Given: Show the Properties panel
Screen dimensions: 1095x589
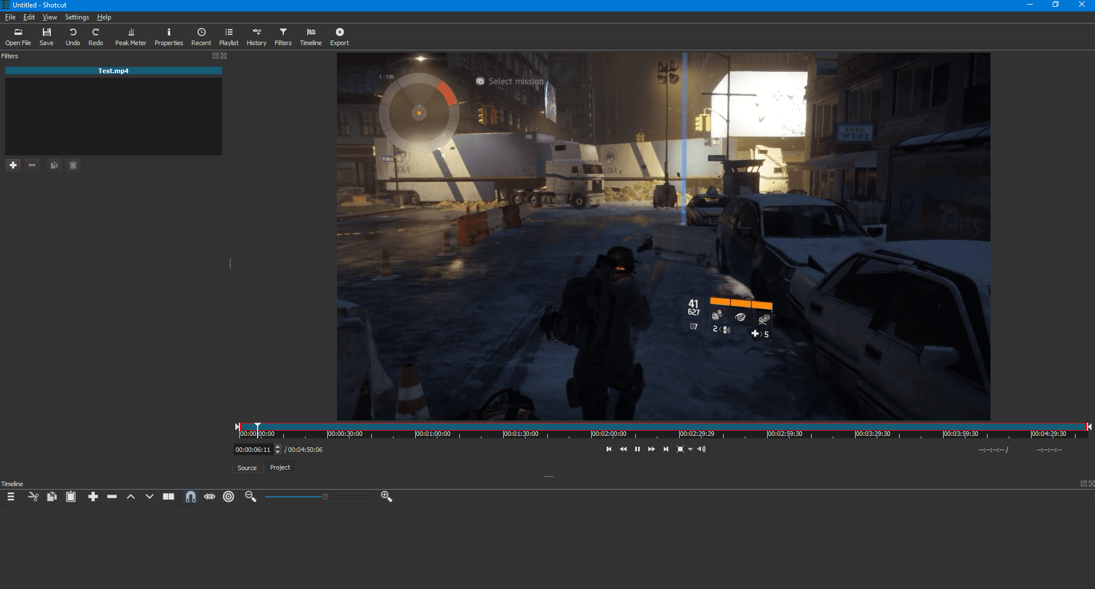Looking at the screenshot, I should pyautogui.click(x=169, y=37).
